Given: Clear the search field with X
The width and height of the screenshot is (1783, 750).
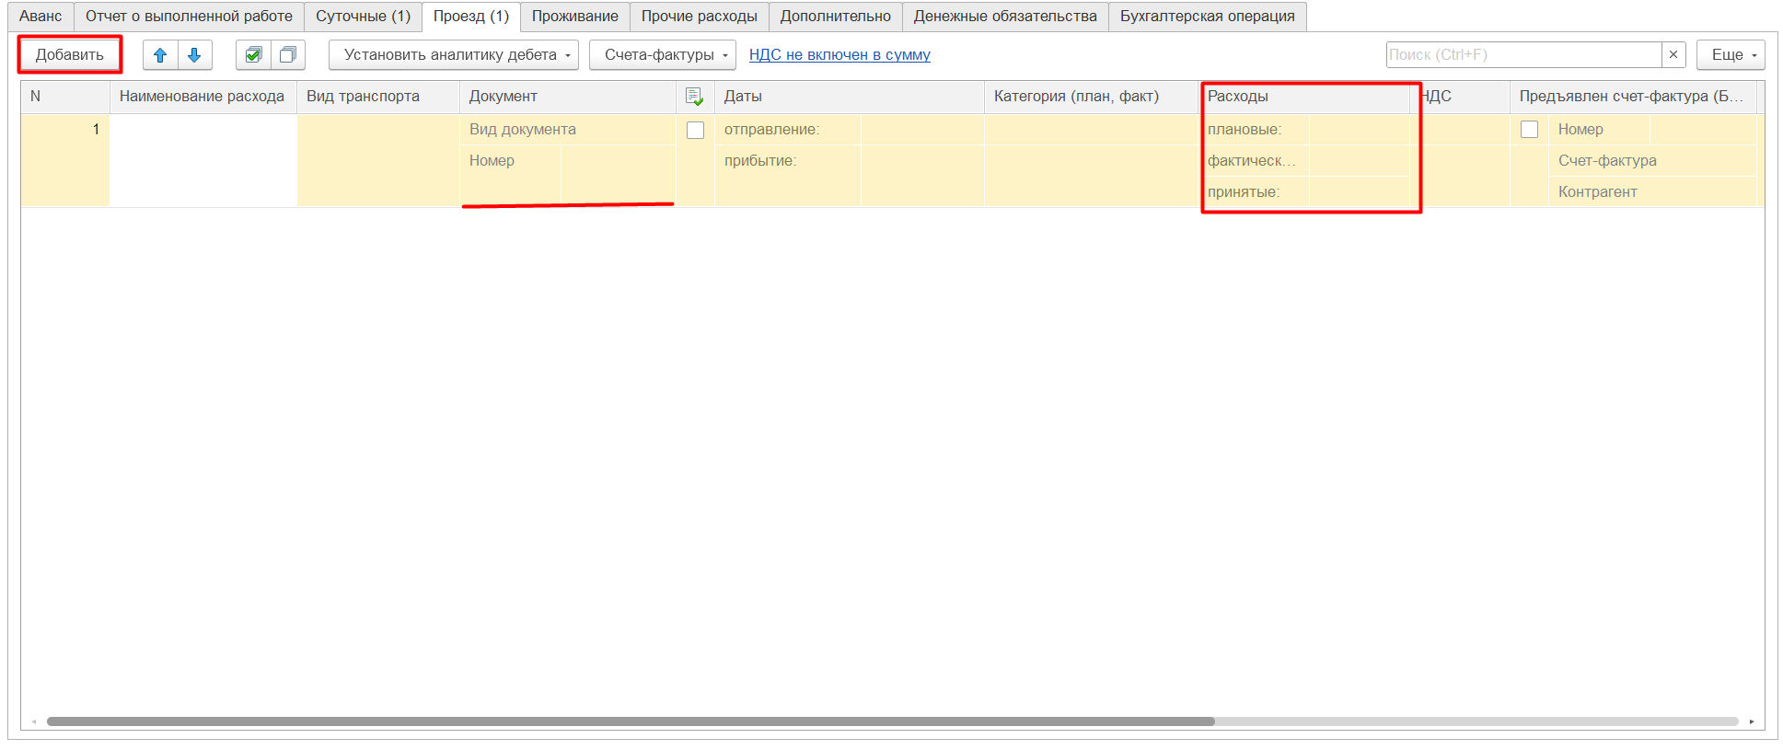Looking at the screenshot, I should point(1673,55).
